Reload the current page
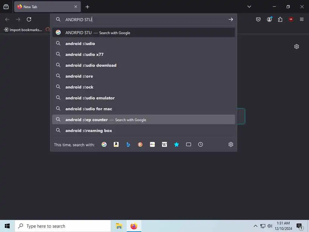Screen dimensions: 309x232 pyautogui.click(x=29, y=19)
